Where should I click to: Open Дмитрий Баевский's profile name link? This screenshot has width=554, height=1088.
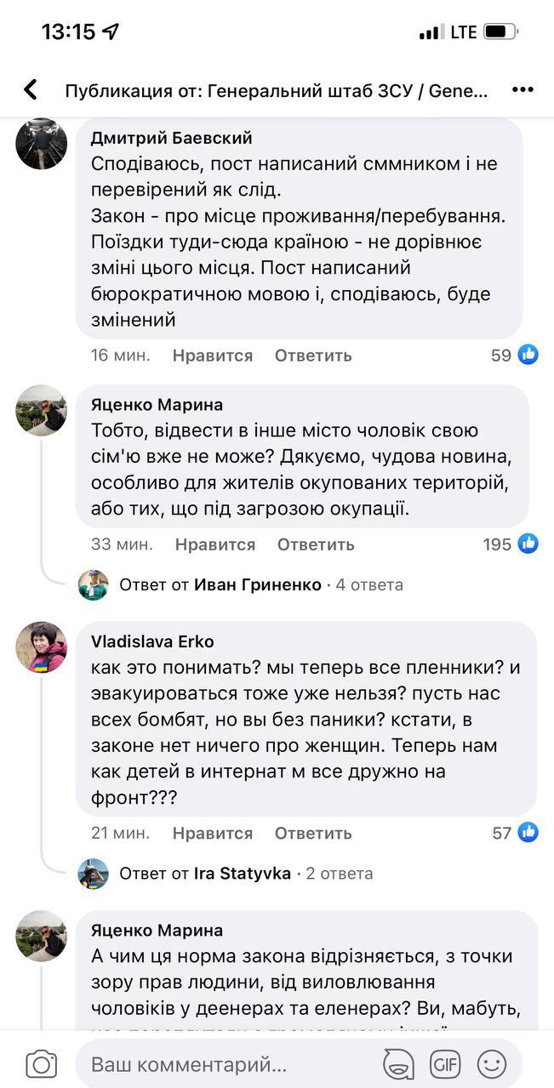[x=171, y=139]
